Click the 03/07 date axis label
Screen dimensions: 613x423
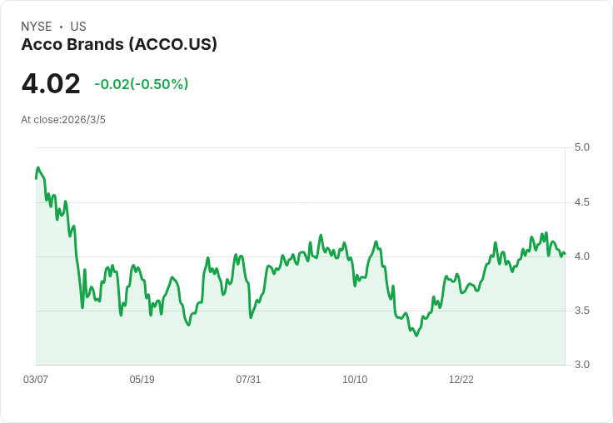tap(36, 379)
